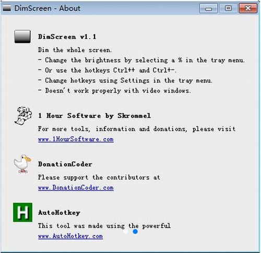Follow the www.AutoHotkey.com hyperlink

(70, 236)
